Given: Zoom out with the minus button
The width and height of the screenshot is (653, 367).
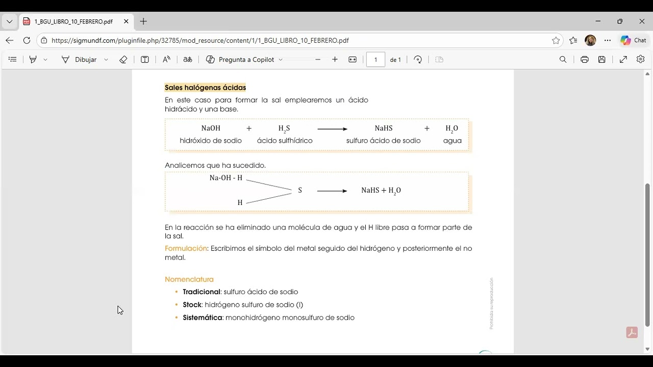Looking at the screenshot, I should coord(318,60).
